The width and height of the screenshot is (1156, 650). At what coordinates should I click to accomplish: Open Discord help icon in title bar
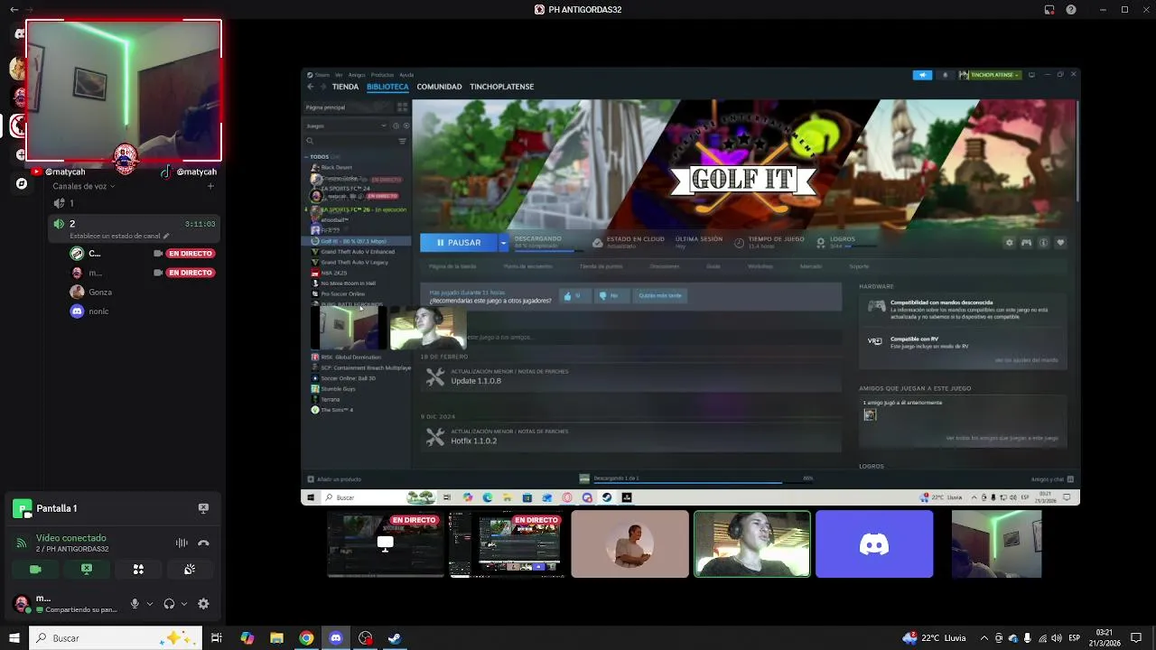[1071, 9]
